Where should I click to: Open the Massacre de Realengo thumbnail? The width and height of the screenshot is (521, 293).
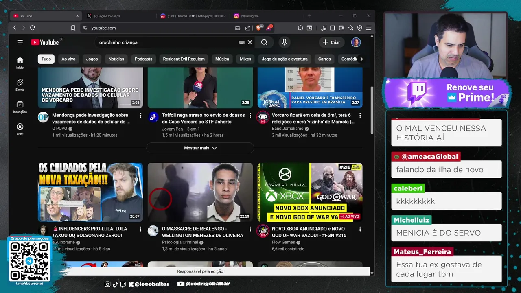(x=200, y=192)
